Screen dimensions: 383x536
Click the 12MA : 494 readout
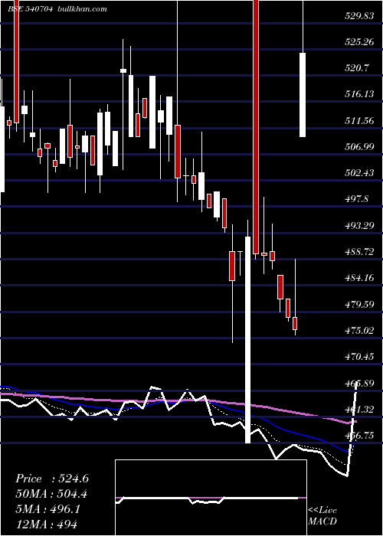pyautogui.click(x=46, y=524)
